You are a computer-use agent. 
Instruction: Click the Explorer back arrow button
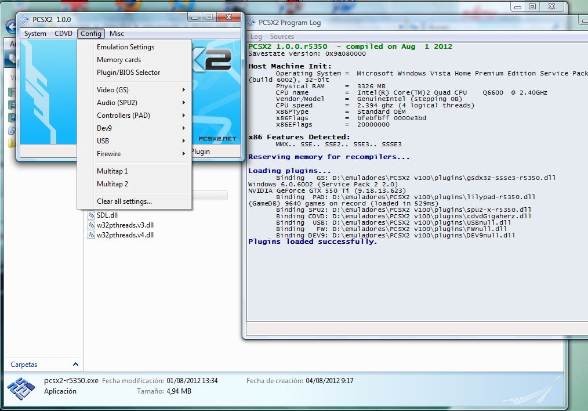pos(11,27)
